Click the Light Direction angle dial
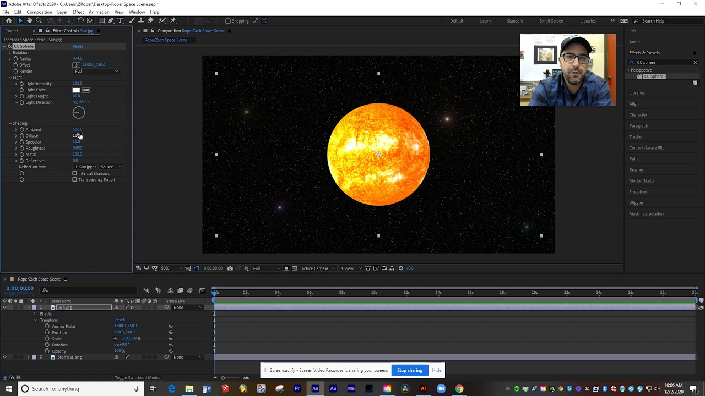705x396 pixels. pyautogui.click(x=79, y=113)
